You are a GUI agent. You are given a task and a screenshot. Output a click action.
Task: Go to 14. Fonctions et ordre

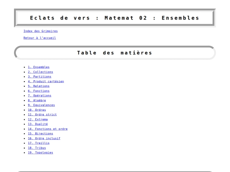coord(48,129)
